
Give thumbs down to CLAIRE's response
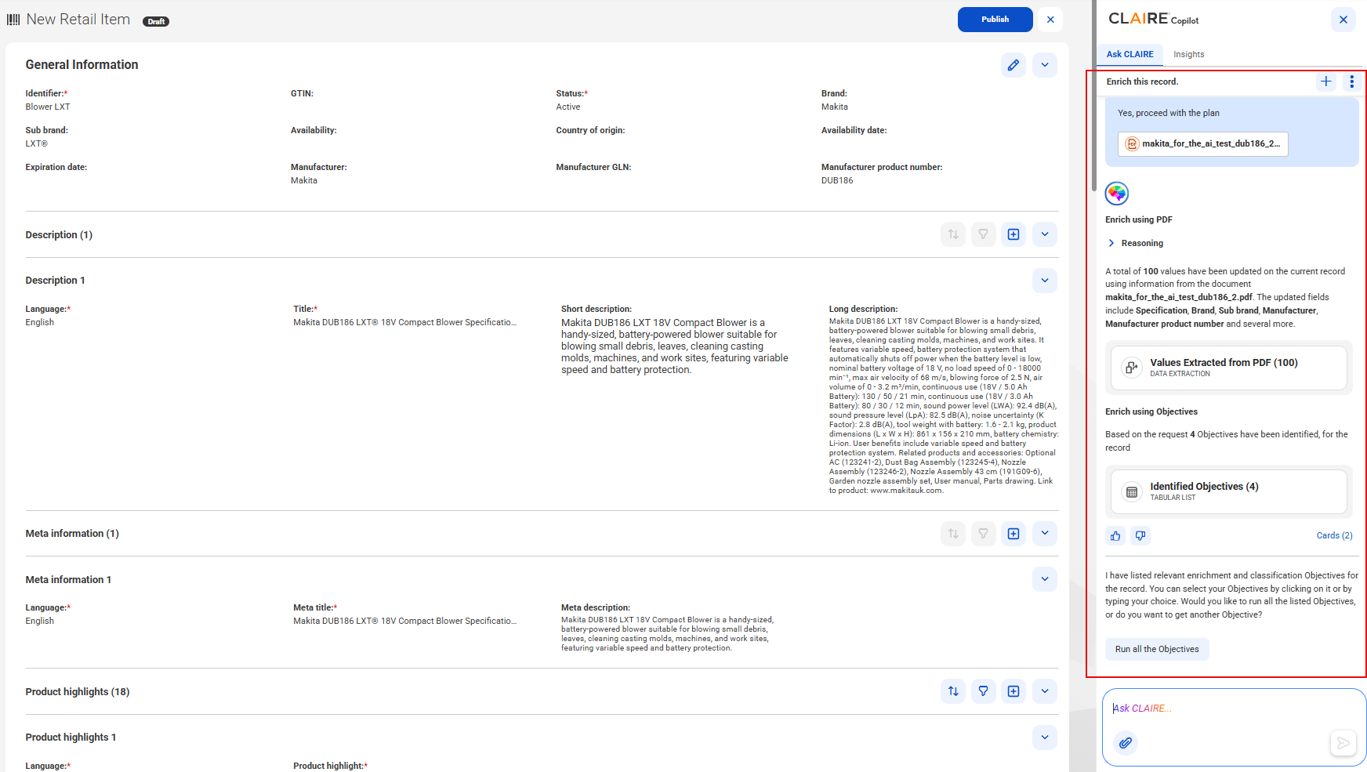1140,536
